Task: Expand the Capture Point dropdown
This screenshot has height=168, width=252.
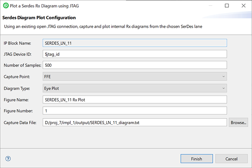Action: (x=135, y=76)
